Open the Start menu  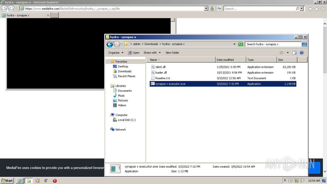click(x=7, y=181)
